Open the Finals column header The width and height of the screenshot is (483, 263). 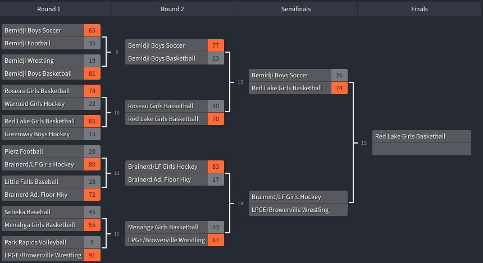coord(419,9)
